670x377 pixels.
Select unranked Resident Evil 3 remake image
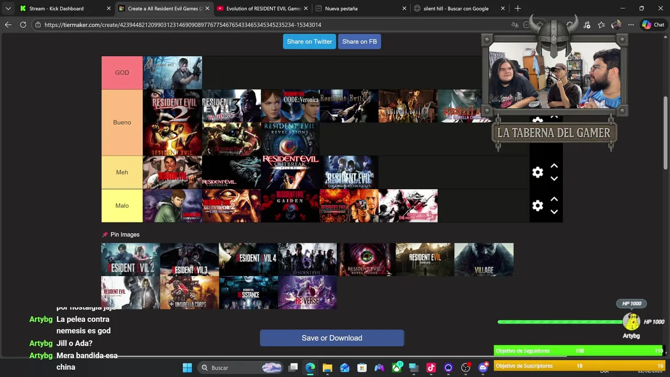point(189,259)
